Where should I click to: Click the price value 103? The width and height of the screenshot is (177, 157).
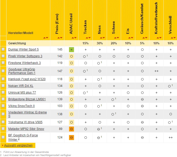click(x=60, y=106)
